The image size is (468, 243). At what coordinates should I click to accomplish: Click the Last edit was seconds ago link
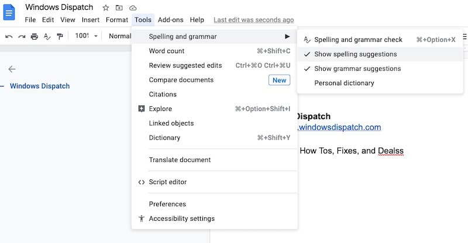click(254, 20)
